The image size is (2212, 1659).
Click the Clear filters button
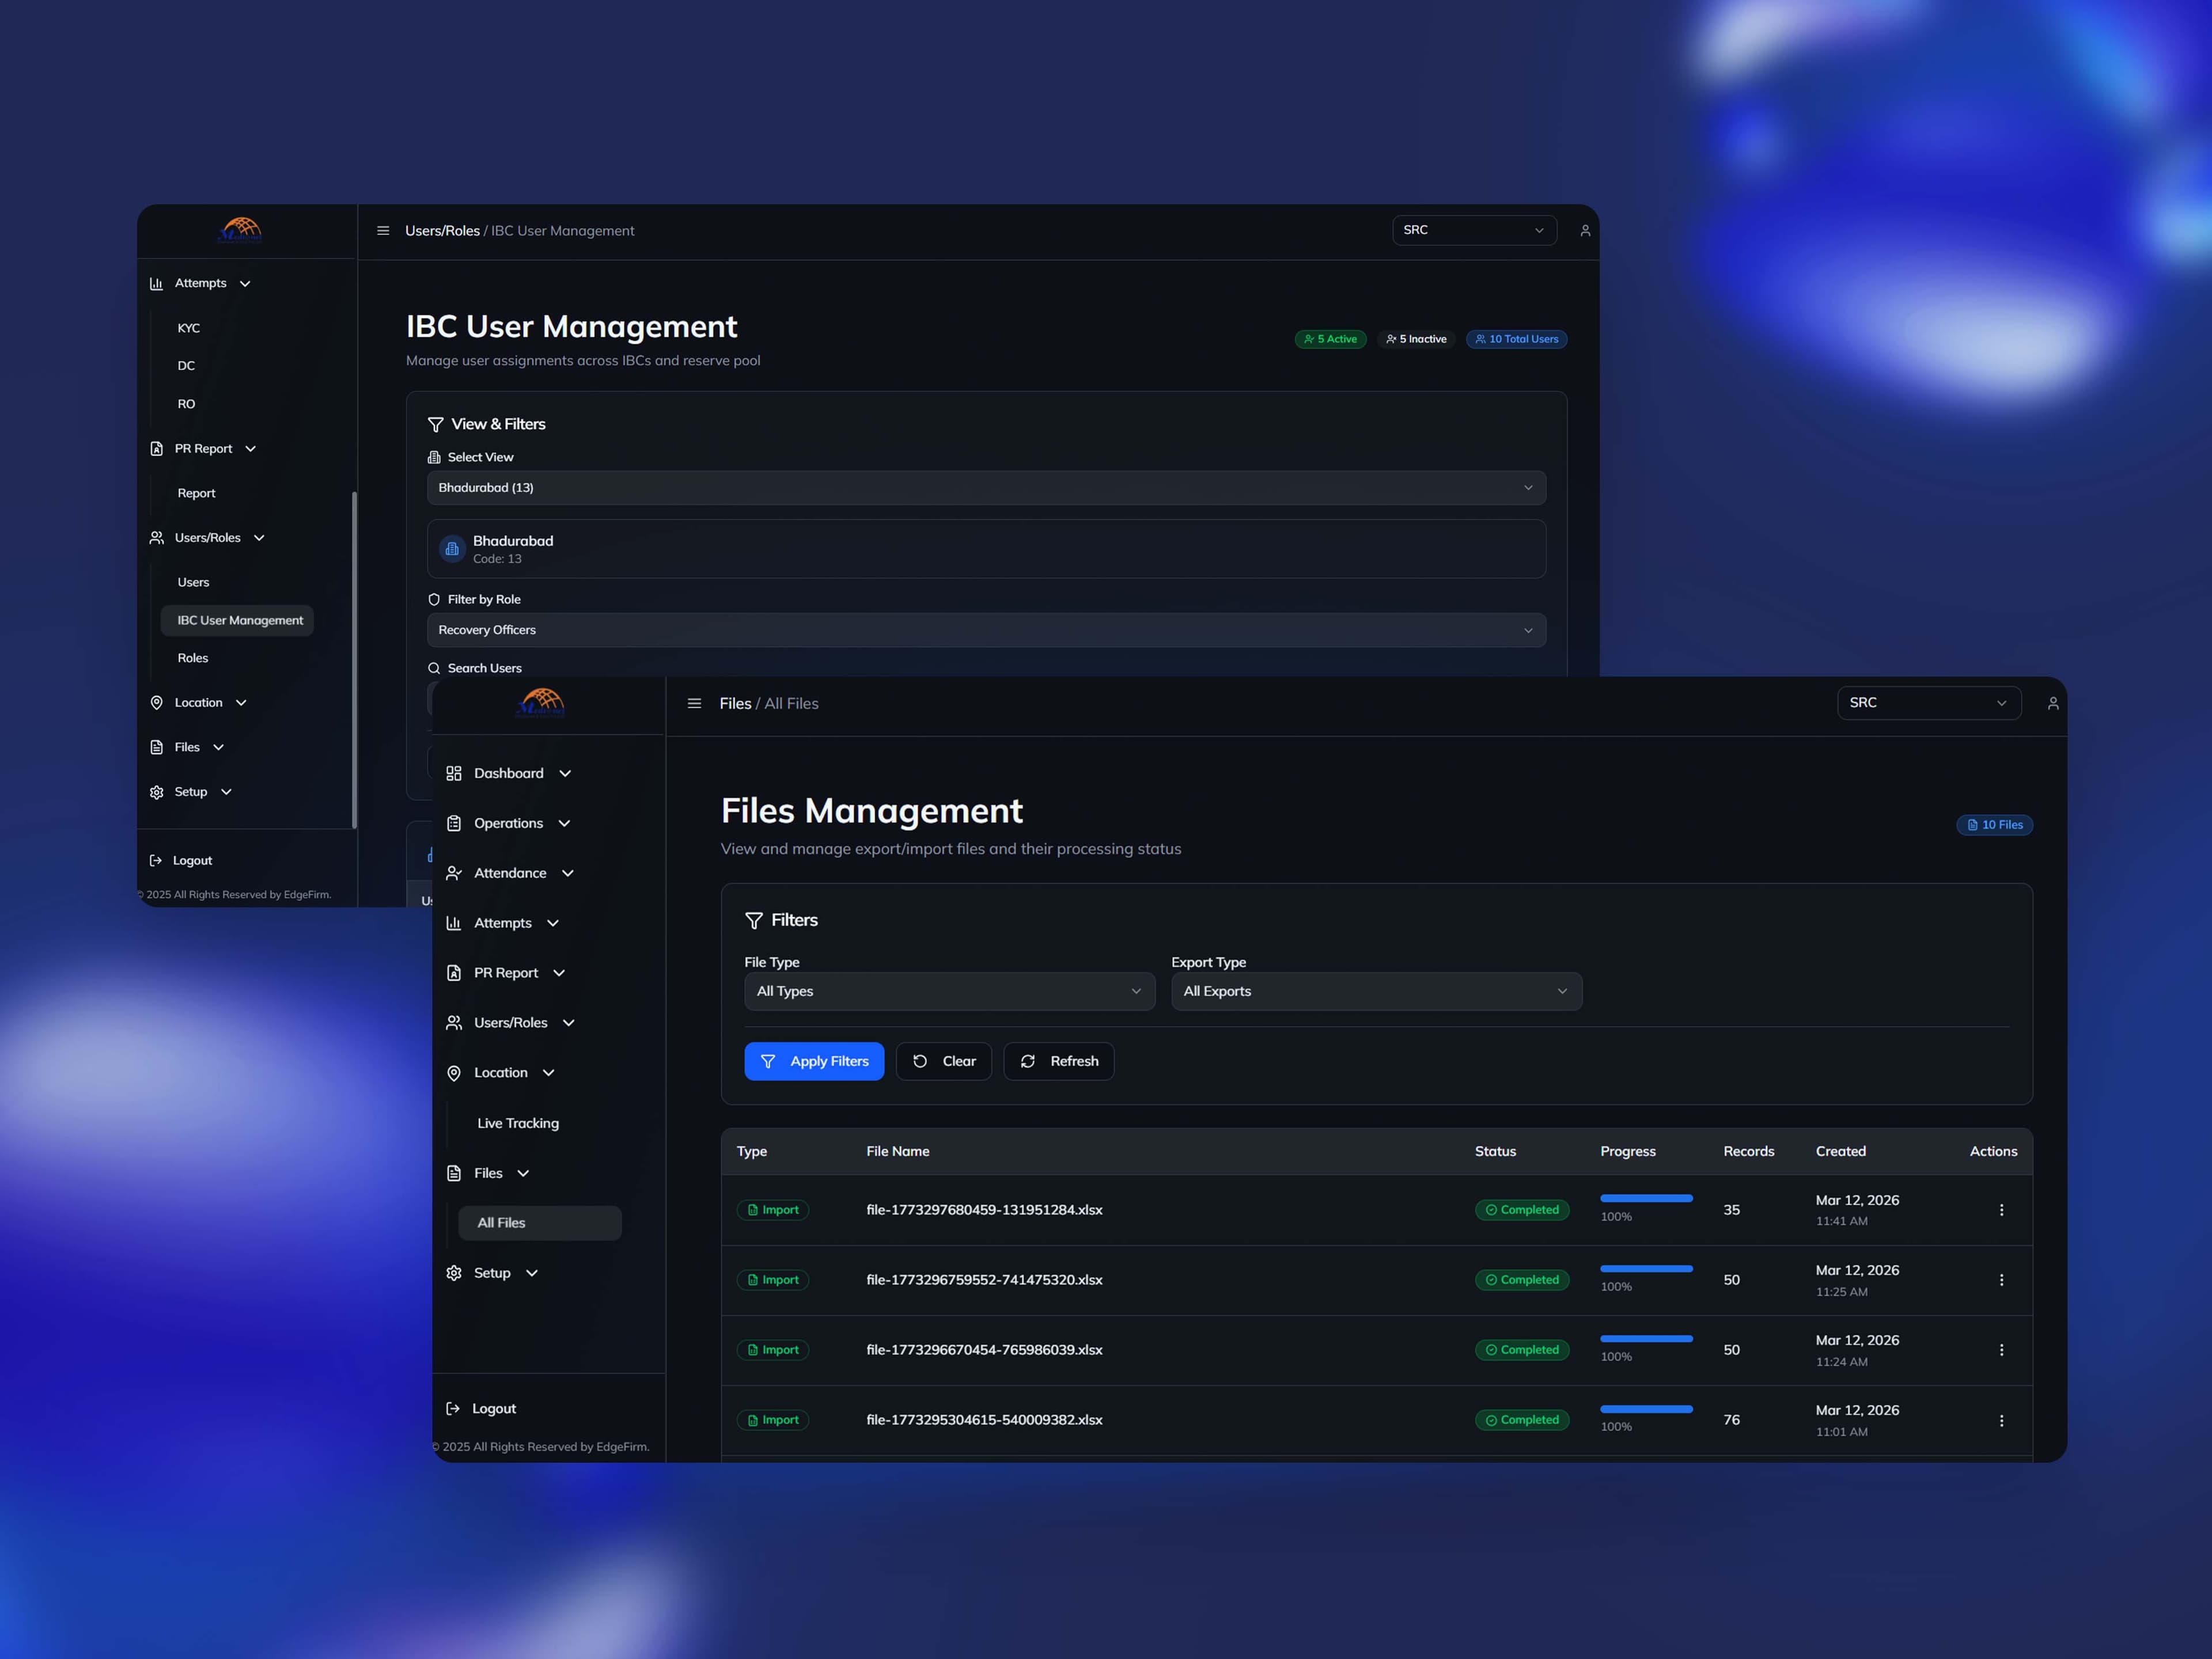point(943,1061)
